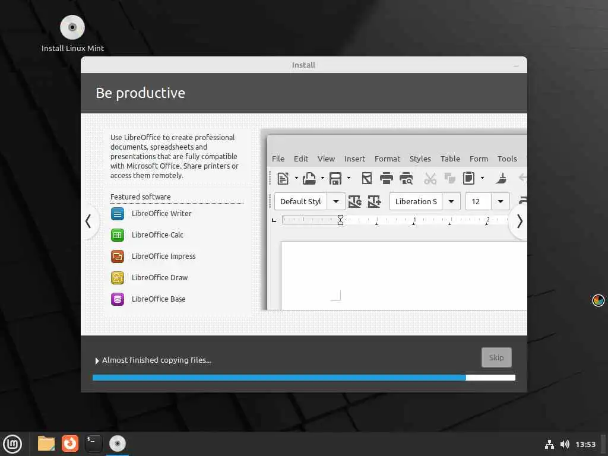Select the Install window in the taskbar
This screenshot has width=608, height=456.
coord(117,444)
